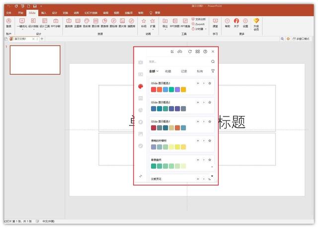Click the PPT瘦身 slimming tool
318x228 pixels.
click(185, 23)
